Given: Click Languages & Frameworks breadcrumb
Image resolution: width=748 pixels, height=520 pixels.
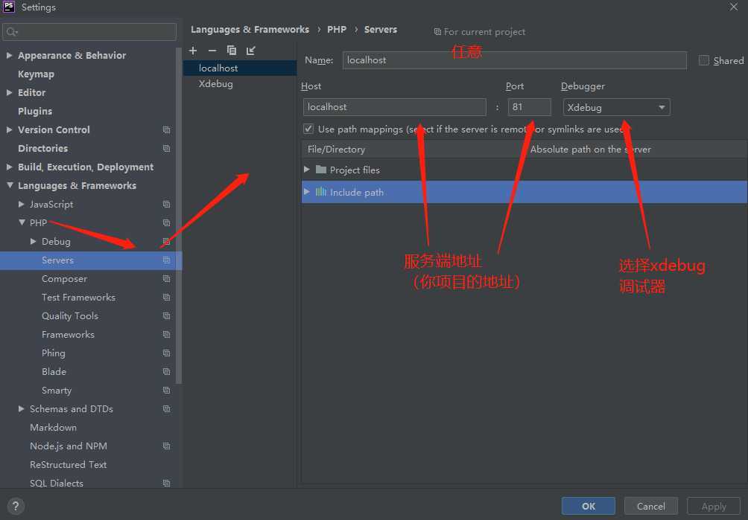Looking at the screenshot, I should pos(250,30).
